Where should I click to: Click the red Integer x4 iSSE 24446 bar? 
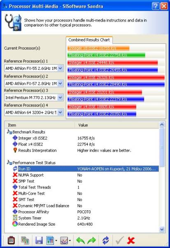112,63
